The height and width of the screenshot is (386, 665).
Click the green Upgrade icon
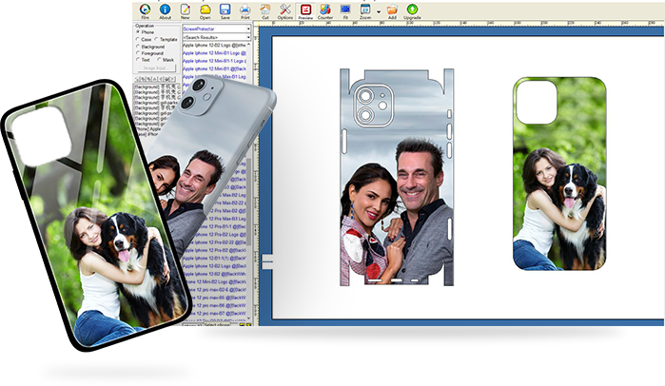412,11
